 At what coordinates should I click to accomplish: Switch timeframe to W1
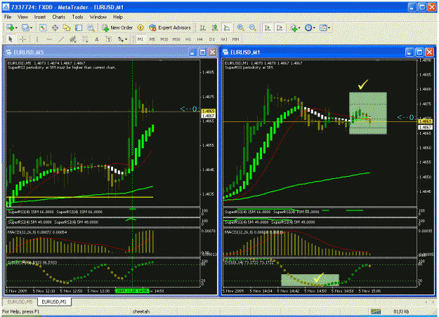(224, 39)
